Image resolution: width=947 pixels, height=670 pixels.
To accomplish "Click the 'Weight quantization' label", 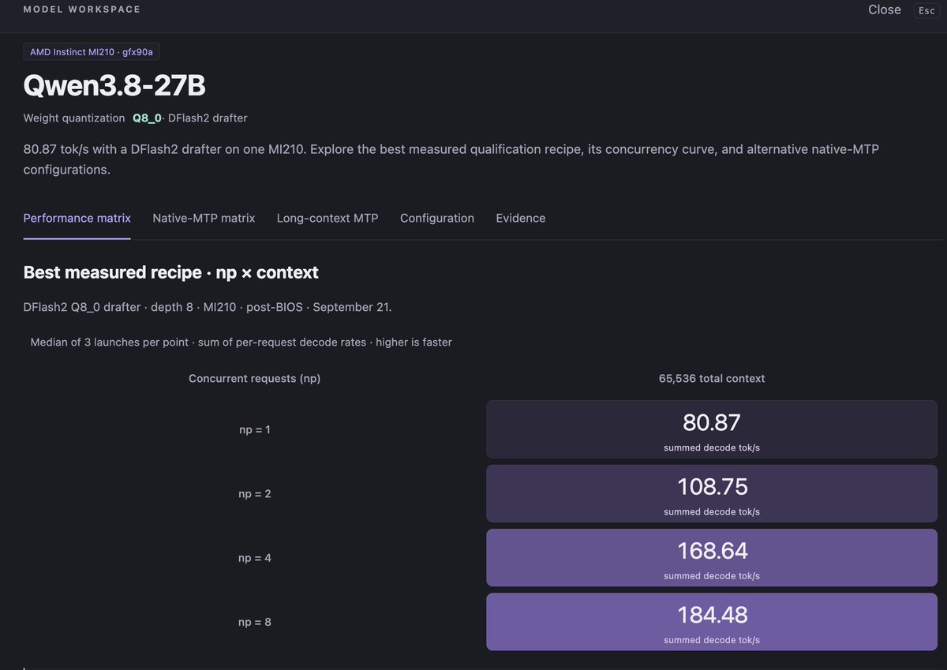I will click(x=74, y=118).
